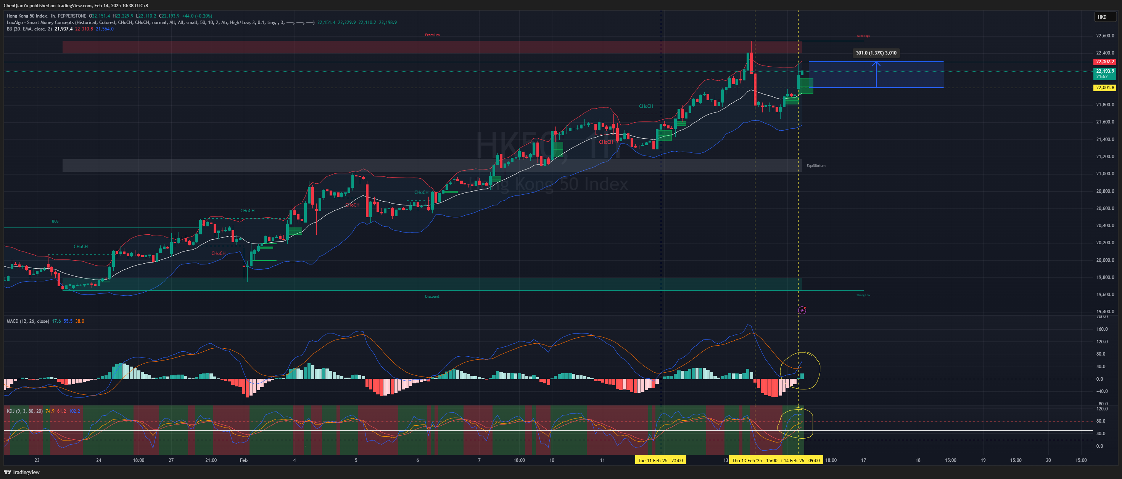Click the Thu 13 Feb '25 15:00 time marker
The image size is (1122, 479).
click(x=755, y=460)
